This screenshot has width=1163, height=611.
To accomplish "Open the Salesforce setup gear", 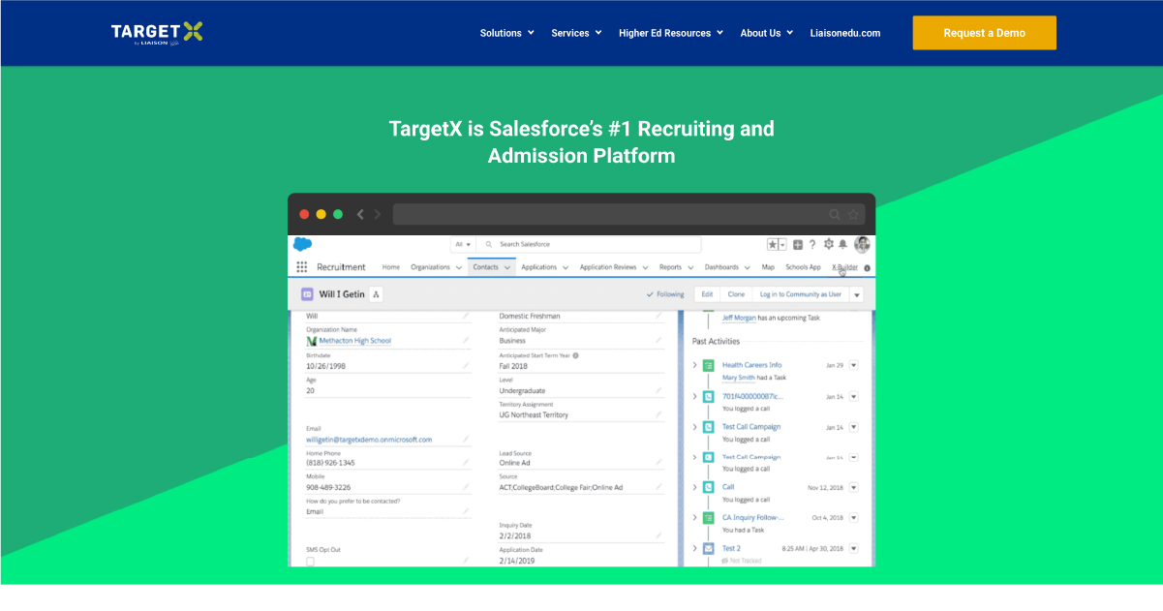I will (x=828, y=245).
